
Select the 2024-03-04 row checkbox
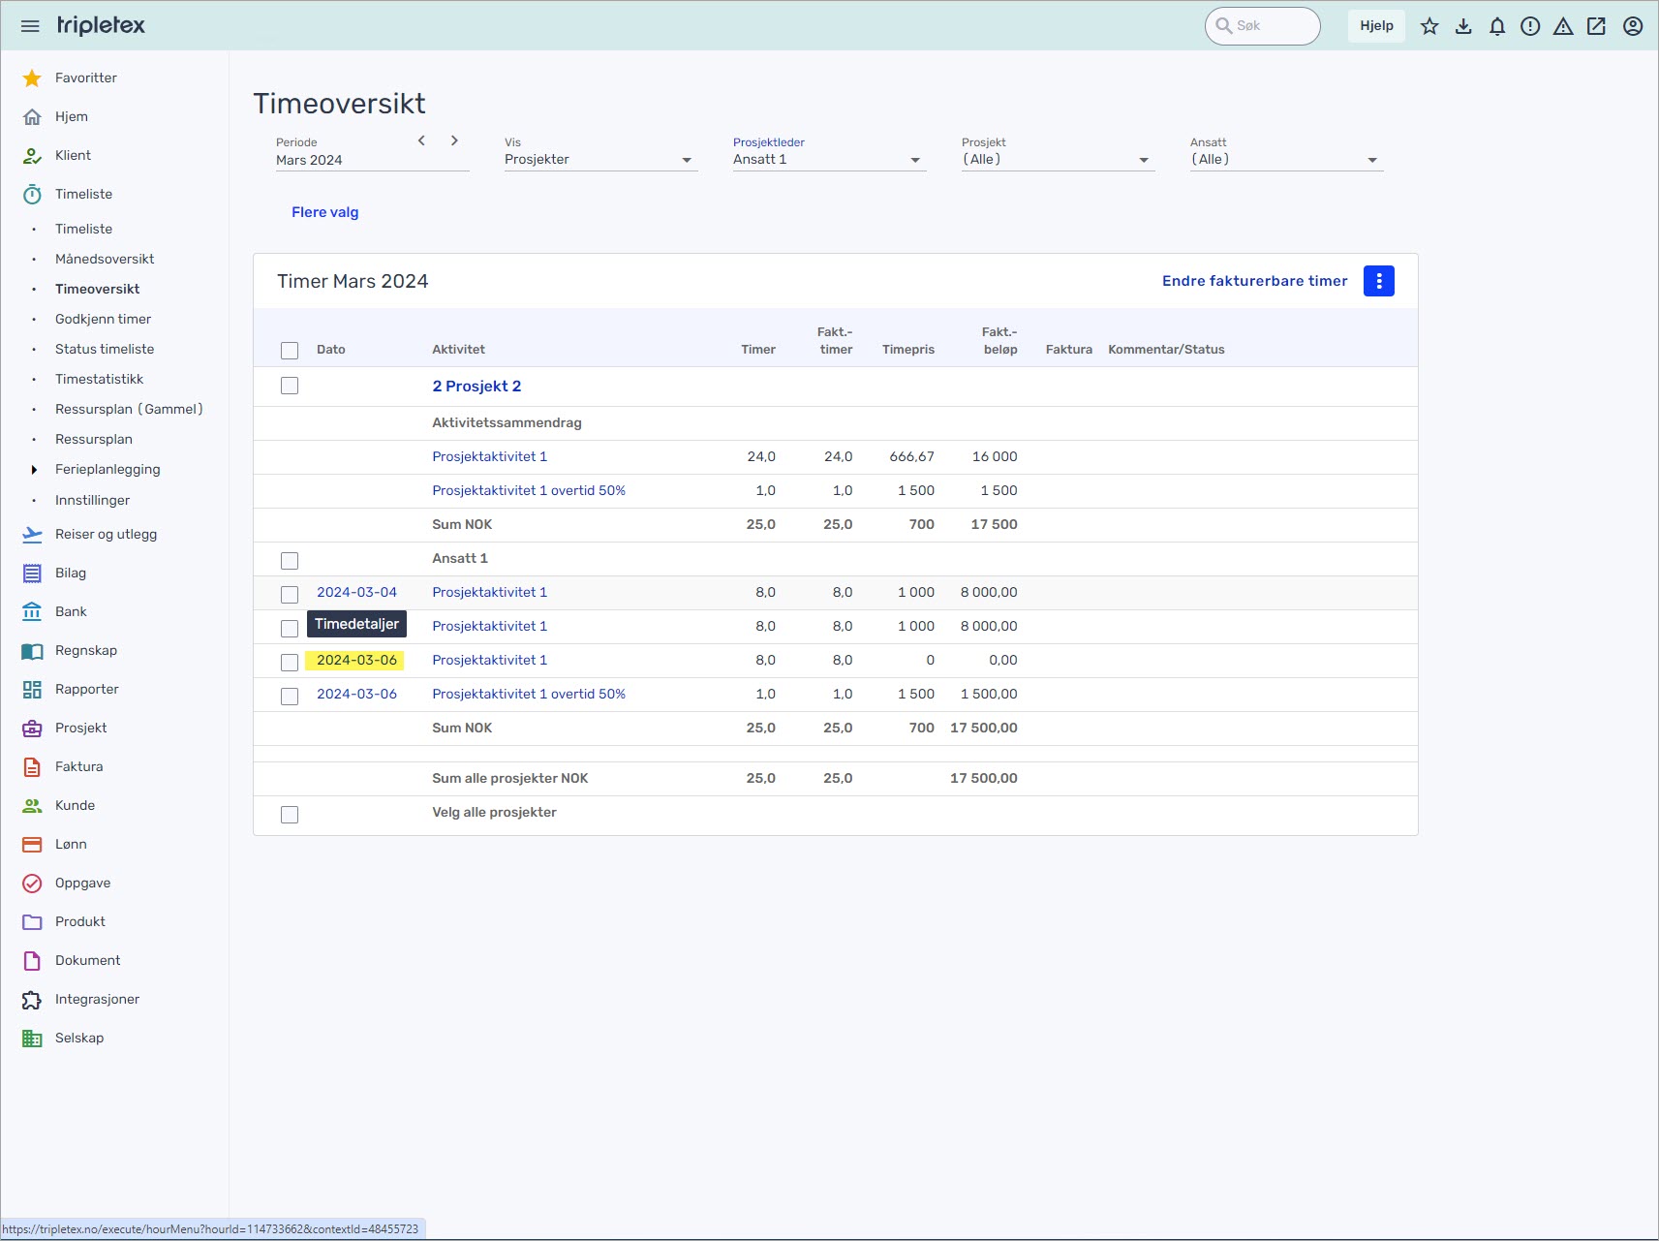pos(290,594)
